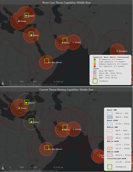Click the 'Current Threat Hosting Capability: Middle East' title

pyautogui.click(x=66, y=90)
